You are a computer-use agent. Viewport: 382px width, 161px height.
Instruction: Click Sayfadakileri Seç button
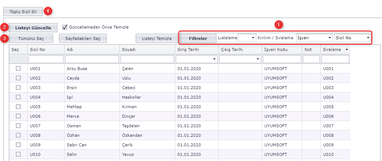coord(83,38)
